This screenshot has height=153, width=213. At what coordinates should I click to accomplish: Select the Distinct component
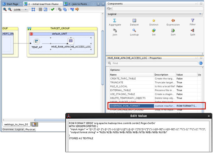point(154,22)
